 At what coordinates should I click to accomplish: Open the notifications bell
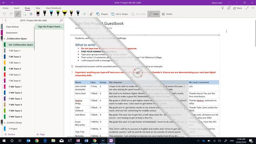point(229,8)
